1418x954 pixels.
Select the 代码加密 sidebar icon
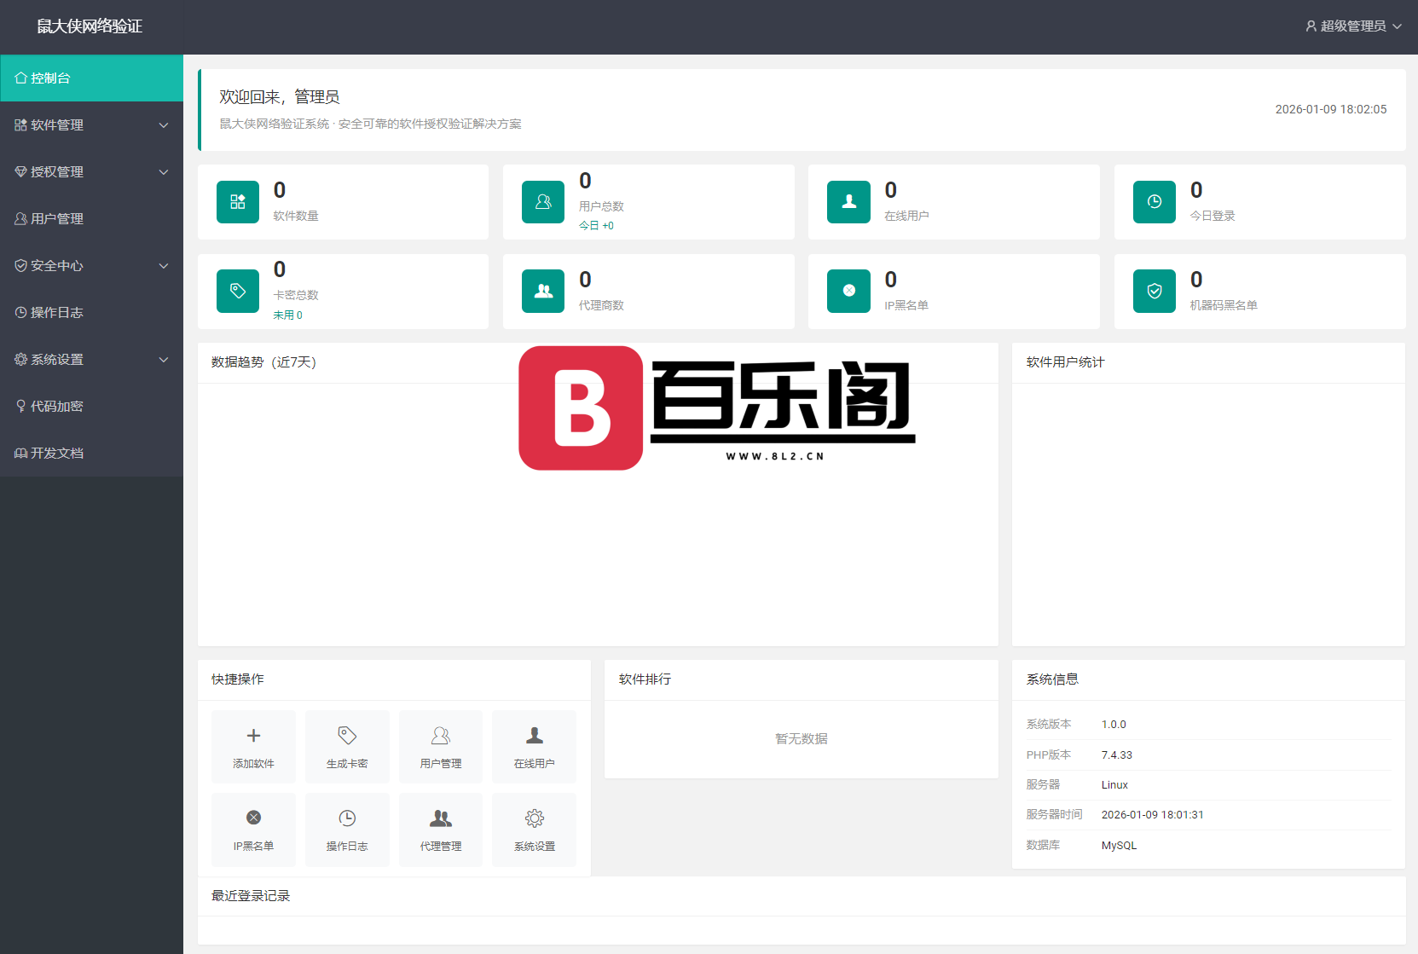click(20, 406)
